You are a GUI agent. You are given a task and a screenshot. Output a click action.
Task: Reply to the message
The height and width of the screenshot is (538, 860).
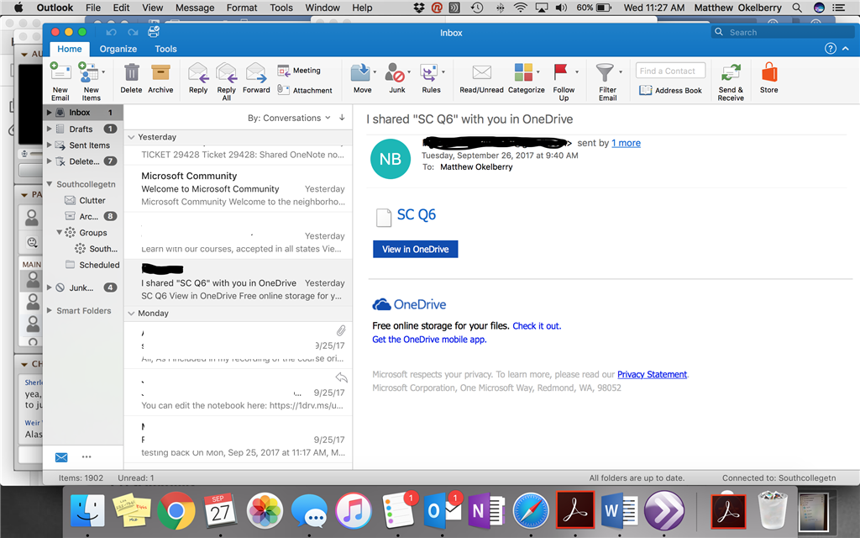pyautogui.click(x=198, y=78)
